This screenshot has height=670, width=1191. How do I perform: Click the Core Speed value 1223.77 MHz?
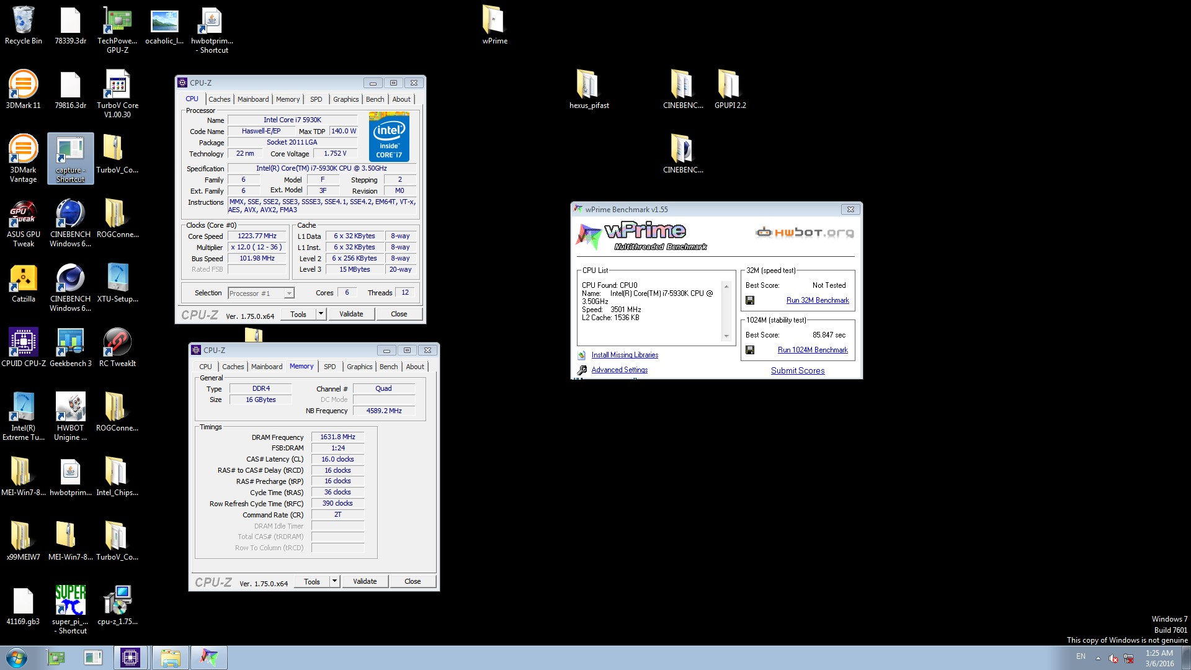tap(257, 236)
